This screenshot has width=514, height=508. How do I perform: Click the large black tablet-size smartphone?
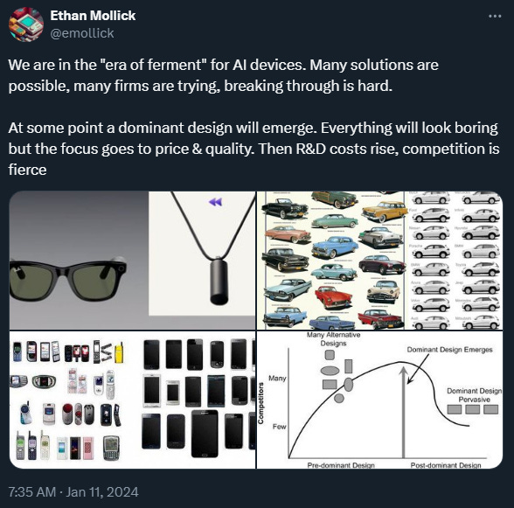coord(205,433)
